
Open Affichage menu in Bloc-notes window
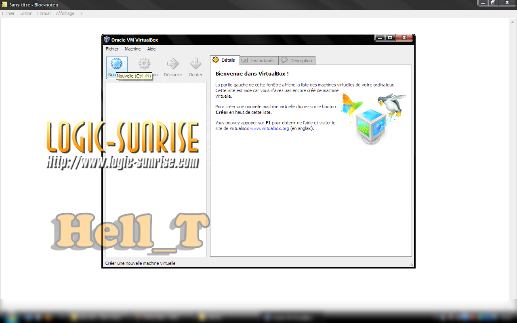(65, 13)
